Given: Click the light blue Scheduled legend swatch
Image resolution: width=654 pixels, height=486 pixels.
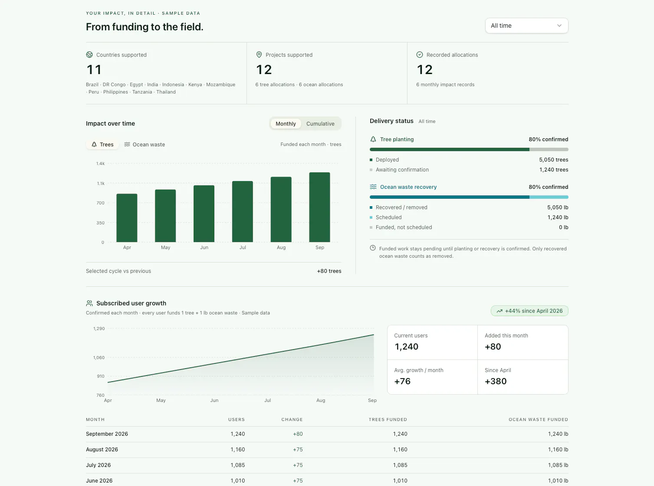Looking at the screenshot, I should pyautogui.click(x=371, y=217).
